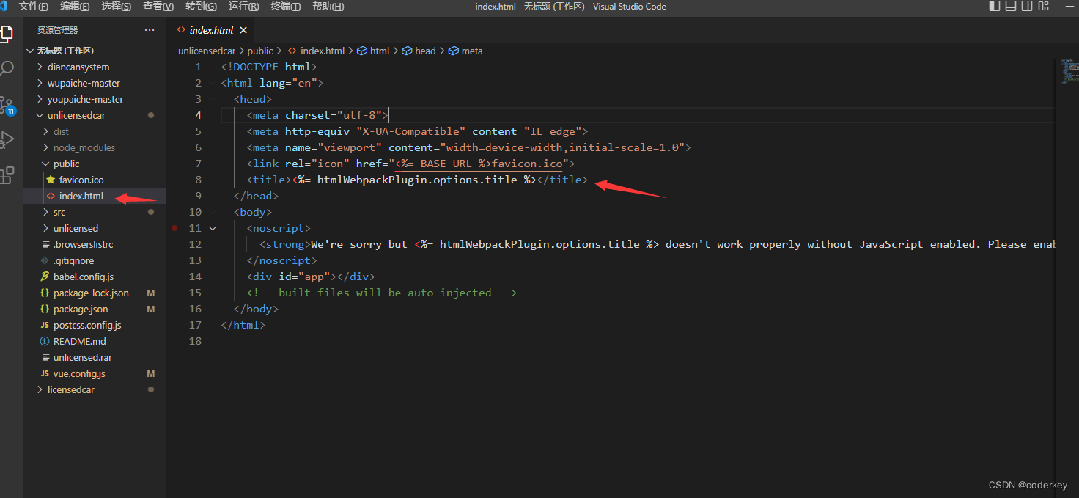The width and height of the screenshot is (1079, 498).
Task: Remove the breakpoint on line 11
Action: click(174, 228)
